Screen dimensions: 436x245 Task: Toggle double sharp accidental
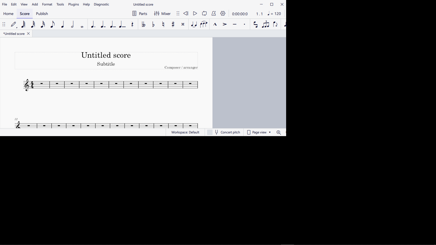(x=183, y=24)
